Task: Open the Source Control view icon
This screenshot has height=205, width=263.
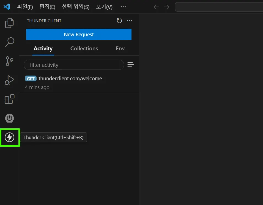Action: [x=9, y=61]
